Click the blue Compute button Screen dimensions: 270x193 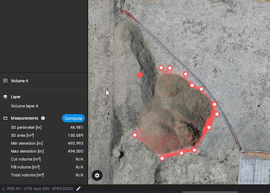73,118
